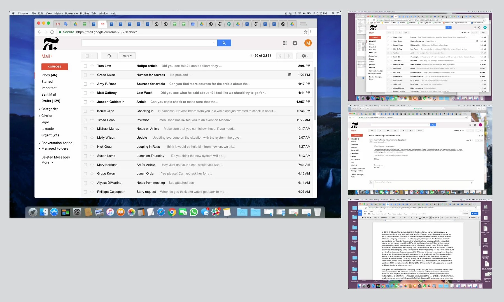Tick the checkbox for Grace Kwon Number for sources

pos(85,75)
